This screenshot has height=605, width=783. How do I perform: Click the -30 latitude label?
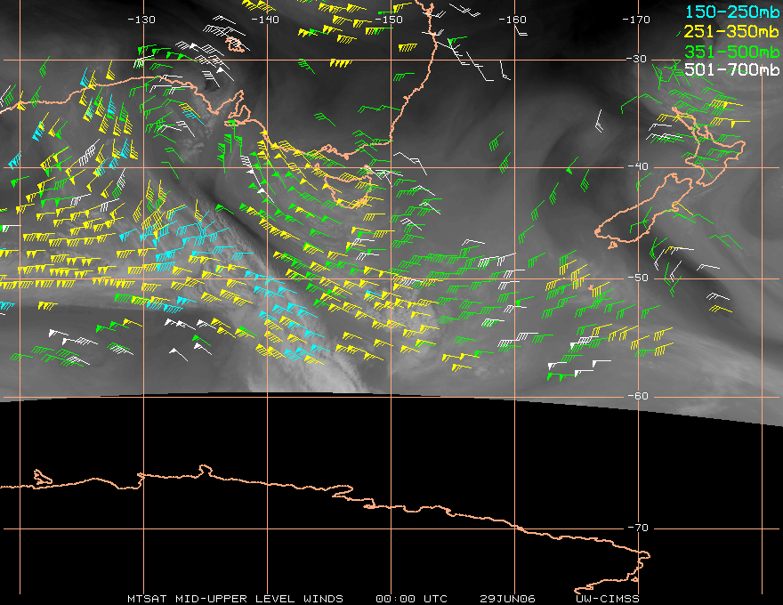point(636,59)
